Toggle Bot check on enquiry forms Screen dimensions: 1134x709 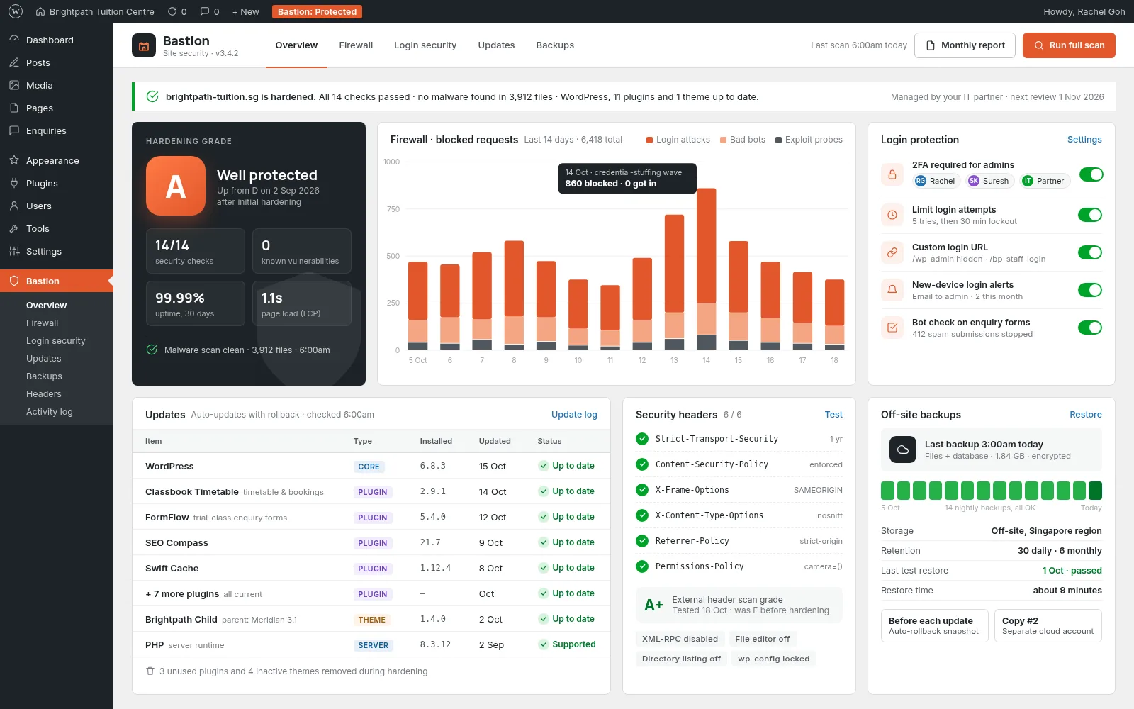pyautogui.click(x=1090, y=328)
